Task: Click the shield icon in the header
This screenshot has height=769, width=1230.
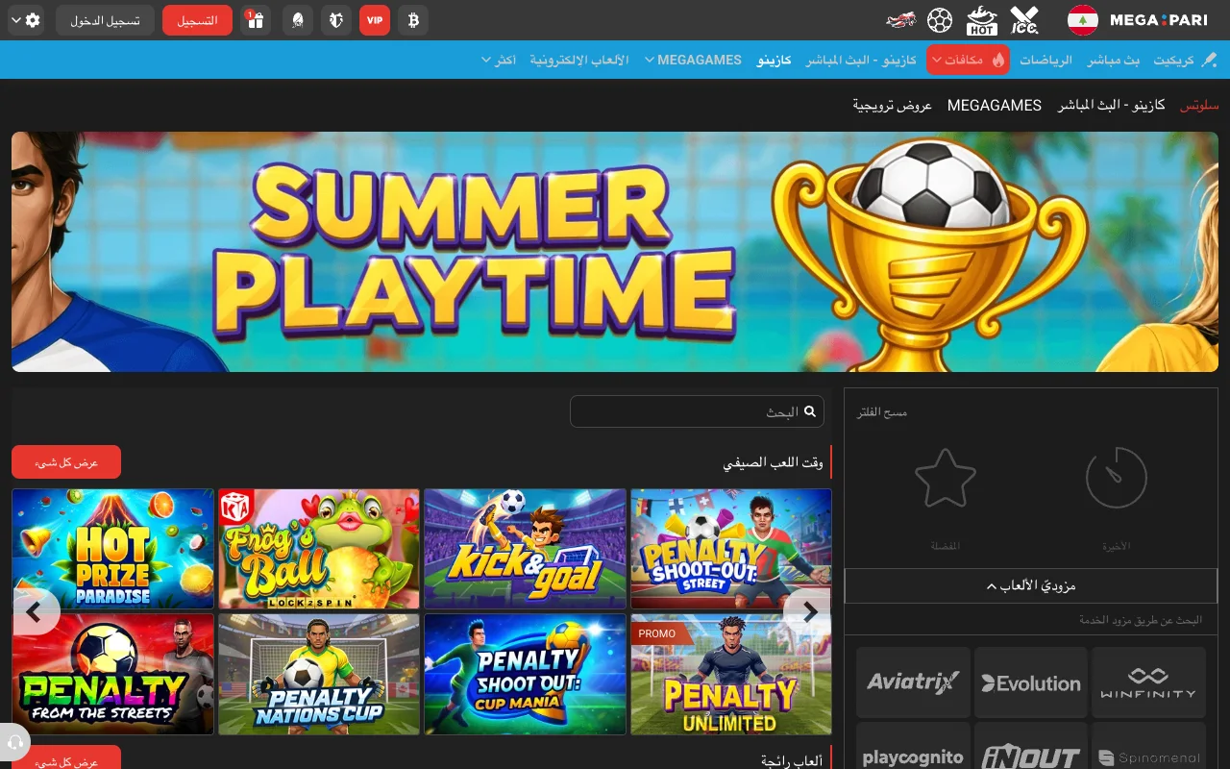Action: coord(336,20)
